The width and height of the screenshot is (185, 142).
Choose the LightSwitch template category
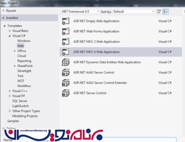21,106
